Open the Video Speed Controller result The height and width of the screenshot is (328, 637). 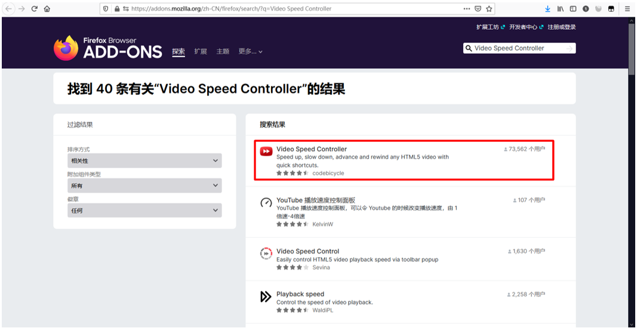[x=312, y=149]
